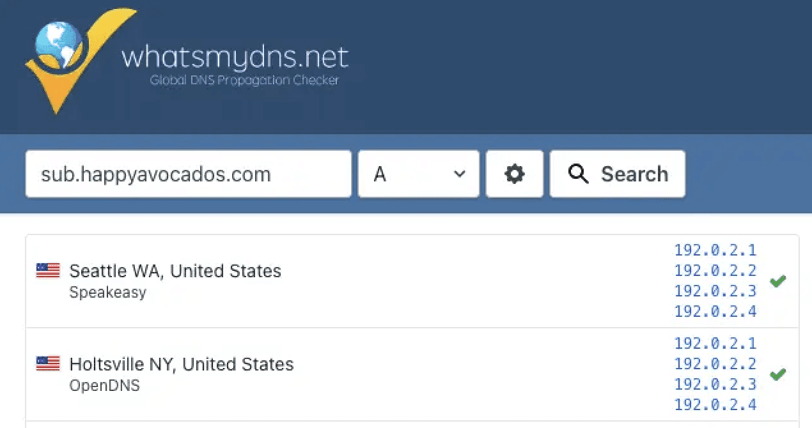
Task: Click the magnifying glass in Search button
Action: click(578, 174)
